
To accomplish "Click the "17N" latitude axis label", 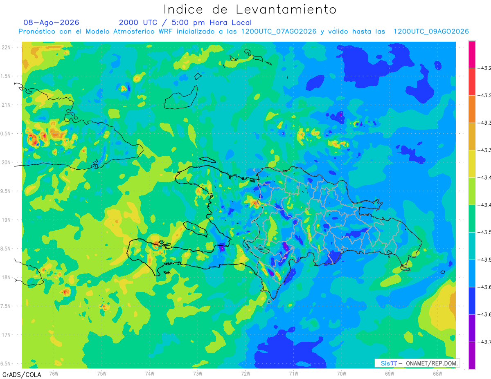I will coord(6,335).
